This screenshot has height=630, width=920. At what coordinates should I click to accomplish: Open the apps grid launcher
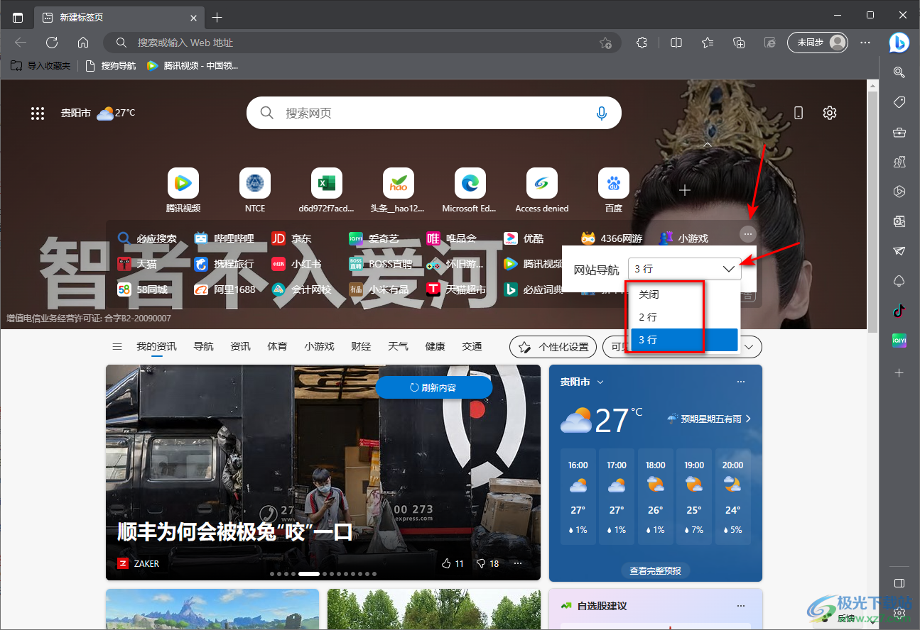38,113
